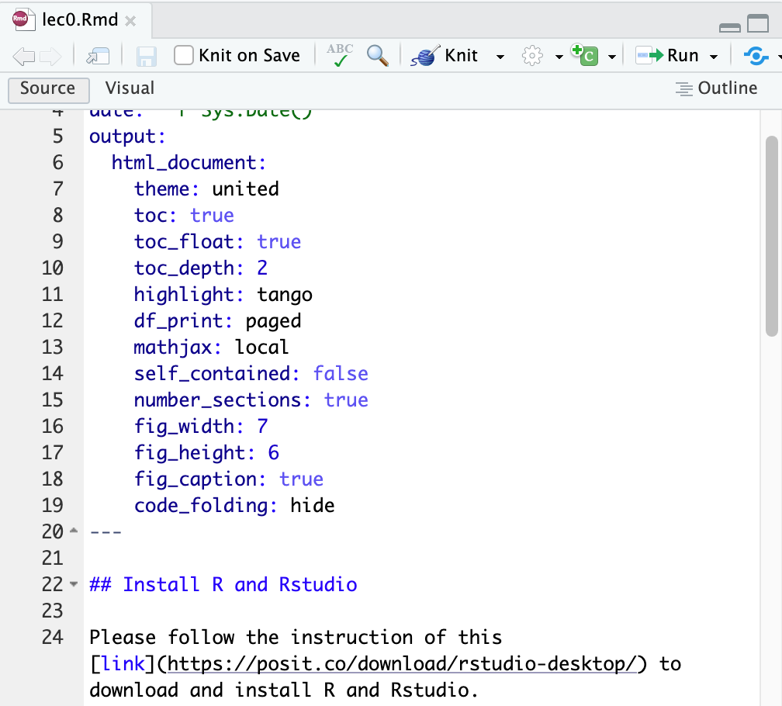Click the publish document icon

coord(756,56)
